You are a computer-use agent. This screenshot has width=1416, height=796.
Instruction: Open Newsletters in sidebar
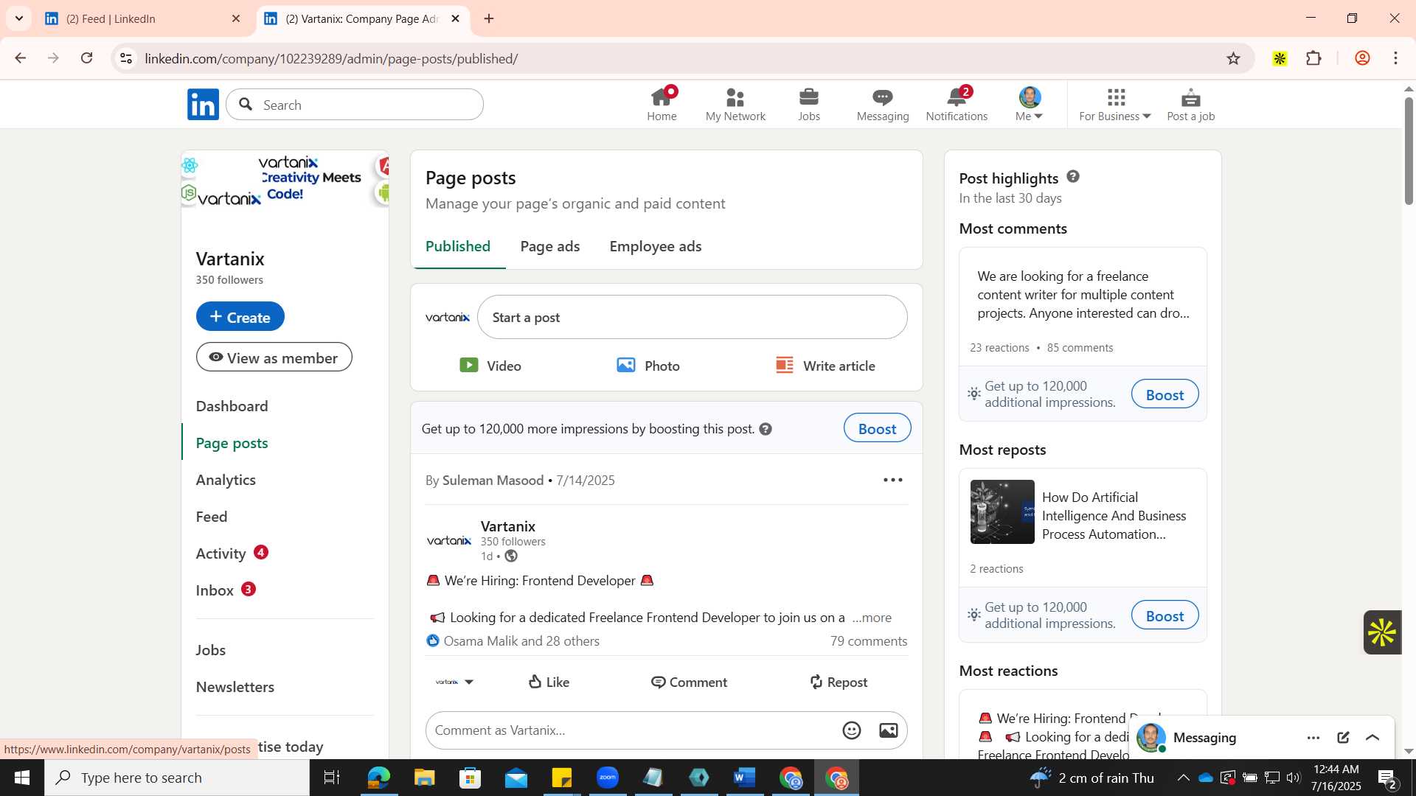coord(235,687)
